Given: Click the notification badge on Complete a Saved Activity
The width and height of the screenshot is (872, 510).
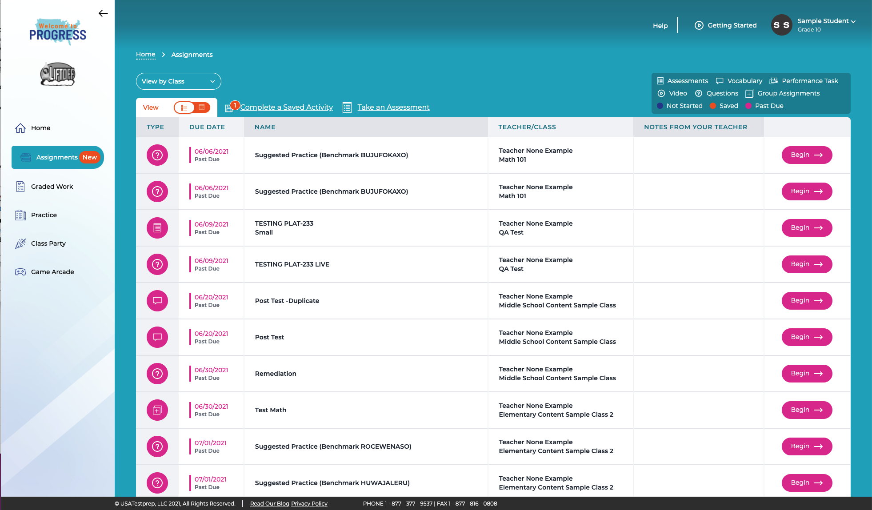Looking at the screenshot, I should [x=235, y=105].
